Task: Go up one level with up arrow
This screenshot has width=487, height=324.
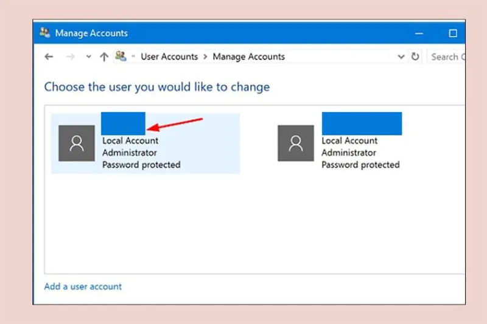Action: (x=104, y=57)
